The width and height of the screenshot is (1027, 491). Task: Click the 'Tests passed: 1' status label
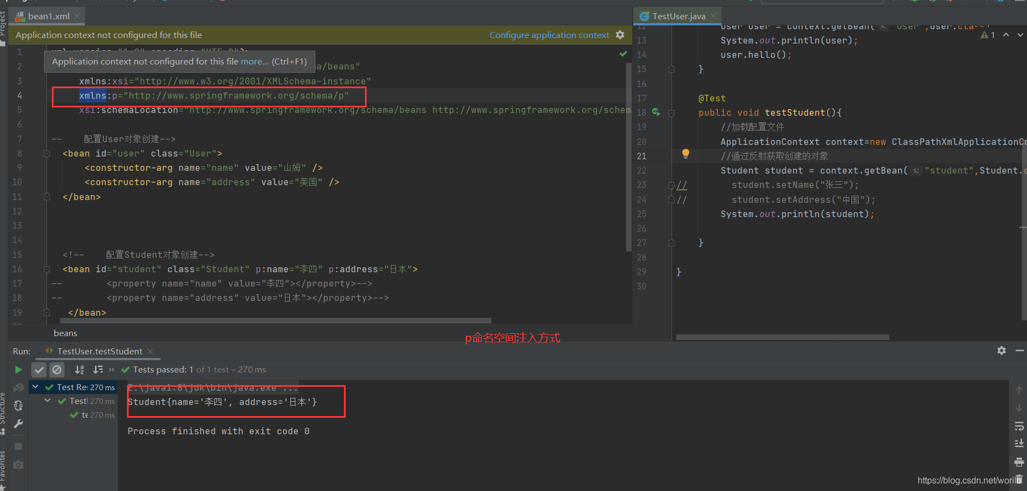[x=163, y=370]
